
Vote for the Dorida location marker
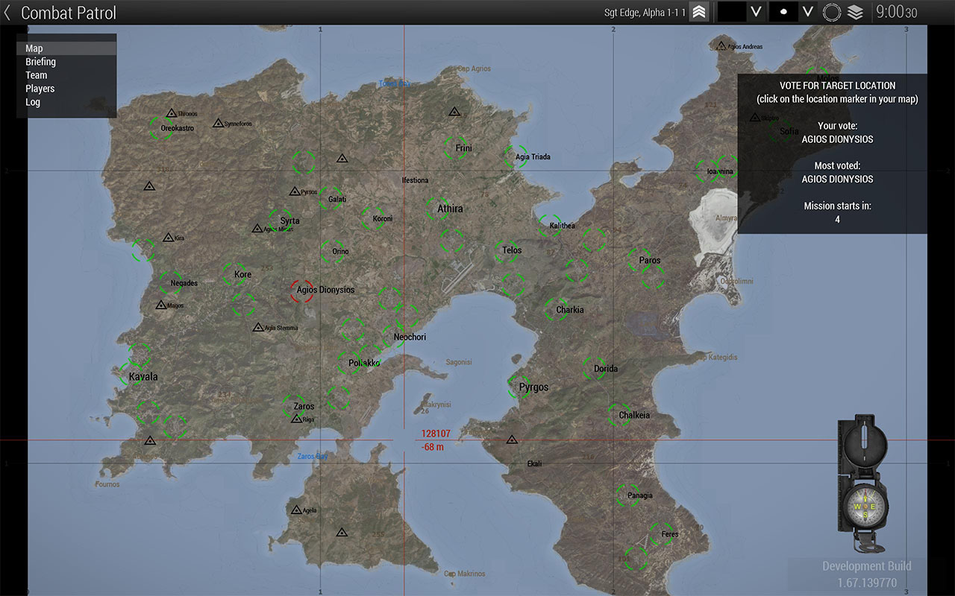[594, 368]
